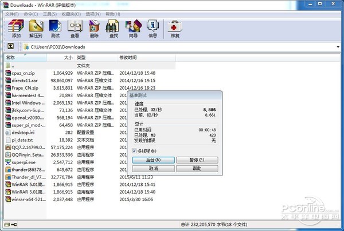Click the 信息 (Info) toolbar icon
Image resolution: width=344 pixels, height=231 pixels.
[153, 29]
